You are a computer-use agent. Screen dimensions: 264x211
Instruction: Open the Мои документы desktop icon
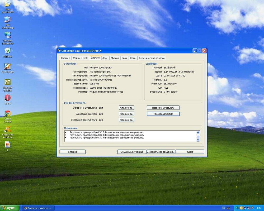pyautogui.click(x=7, y=7)
